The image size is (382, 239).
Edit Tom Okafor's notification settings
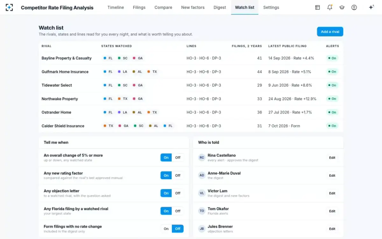(332, 211)
